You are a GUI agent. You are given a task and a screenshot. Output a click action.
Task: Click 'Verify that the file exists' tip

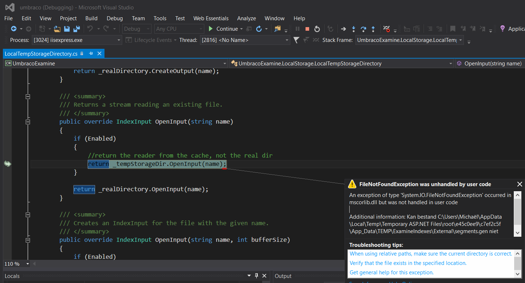[x=408, y=263]
